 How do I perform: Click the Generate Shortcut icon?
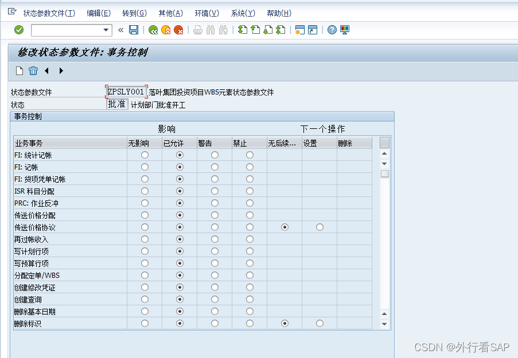tap(313, 30)
